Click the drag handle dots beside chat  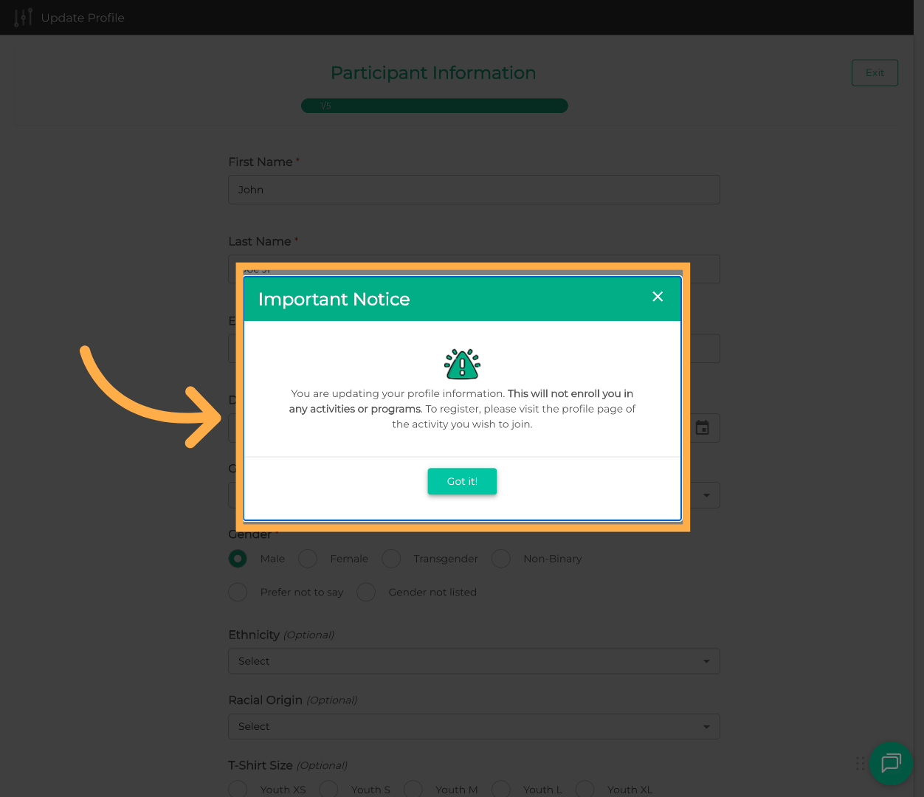pyautogui.click(x=860, y=763)
